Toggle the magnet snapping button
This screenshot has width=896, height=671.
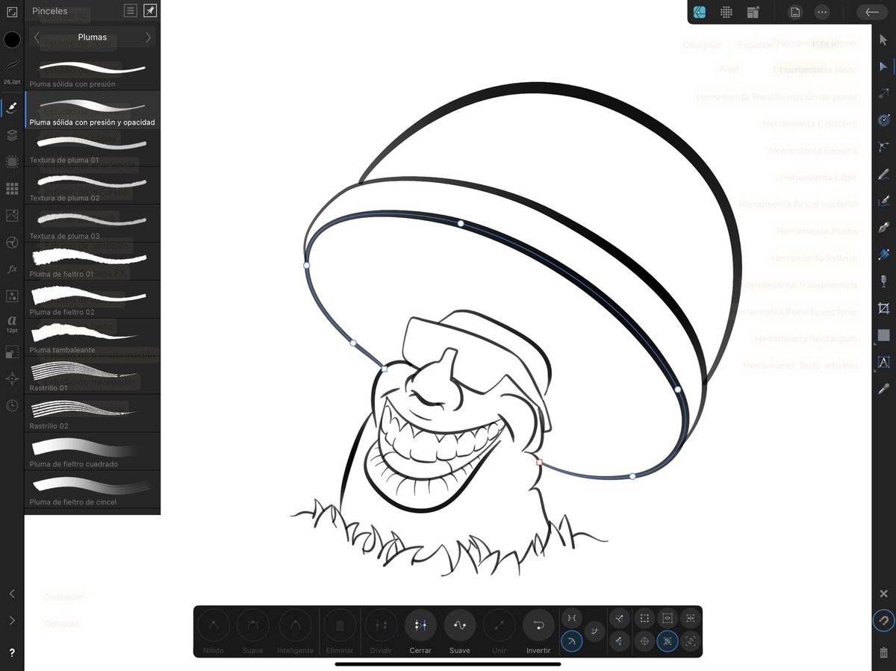[884, 621]
